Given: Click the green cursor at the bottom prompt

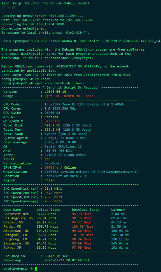Looking at the screenshot, I should 36,269.
